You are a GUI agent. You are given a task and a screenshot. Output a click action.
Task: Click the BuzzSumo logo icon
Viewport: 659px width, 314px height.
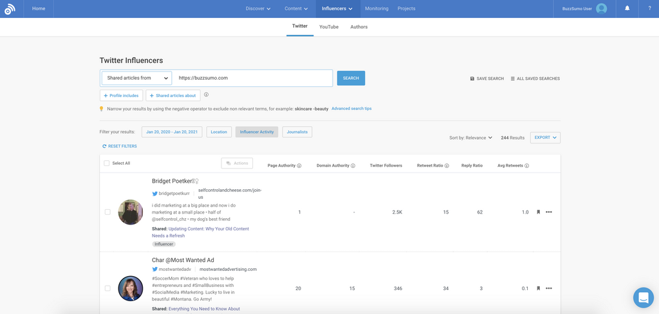coord(9,9)
